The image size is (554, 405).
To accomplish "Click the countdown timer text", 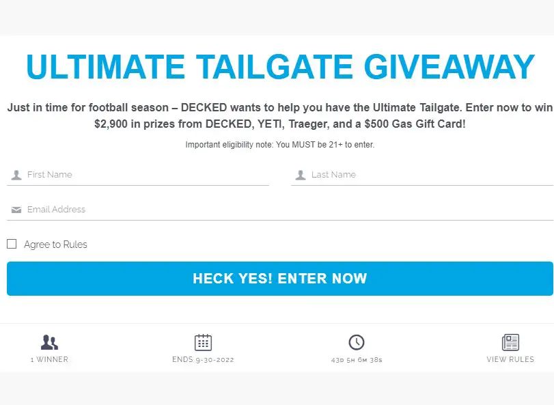I will click(x=356, y=359).
